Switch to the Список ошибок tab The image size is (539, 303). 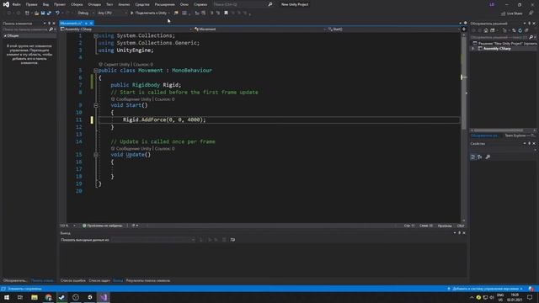click(73, 280)
